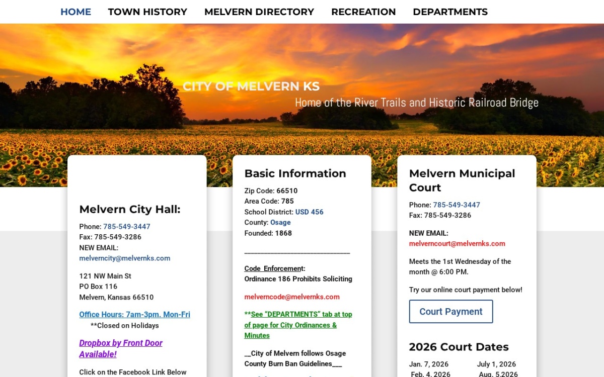Open the Office Hours 7am-3pm link
This screenshot has width=604, height=377.
coord(134,315)
